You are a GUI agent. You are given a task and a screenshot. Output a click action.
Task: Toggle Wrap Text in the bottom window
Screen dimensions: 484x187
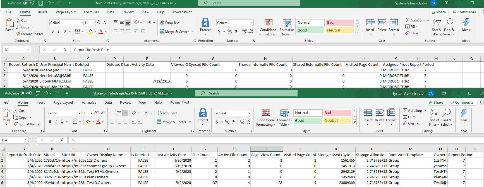167,113
